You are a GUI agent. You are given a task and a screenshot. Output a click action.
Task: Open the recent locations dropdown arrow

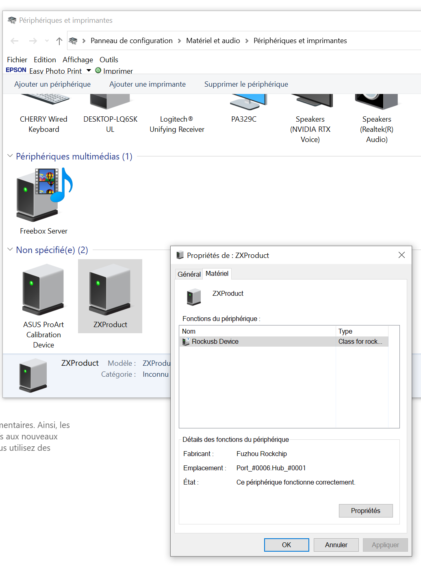[47, 41]
